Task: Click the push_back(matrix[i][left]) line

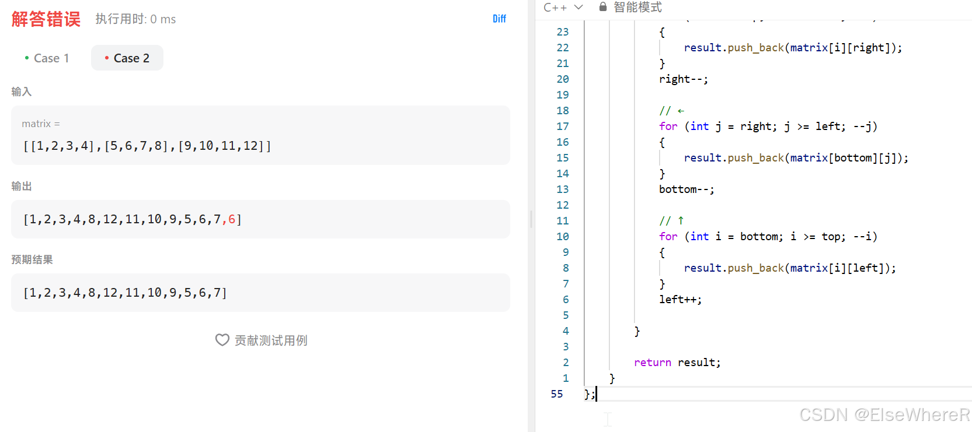Action: [790, 268]
